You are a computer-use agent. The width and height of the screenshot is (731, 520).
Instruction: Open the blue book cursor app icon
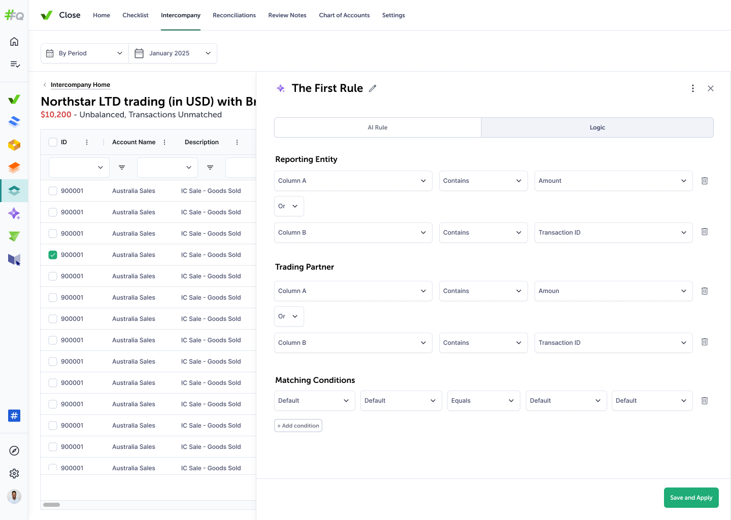click(14, 259)
